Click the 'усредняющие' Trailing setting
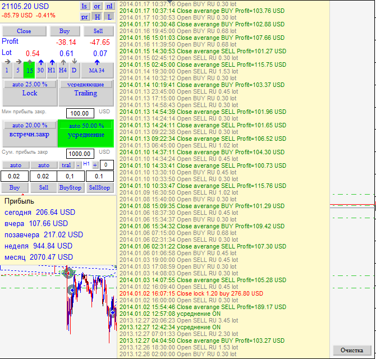This screenshot has width=376, height=359. (86, 84)
